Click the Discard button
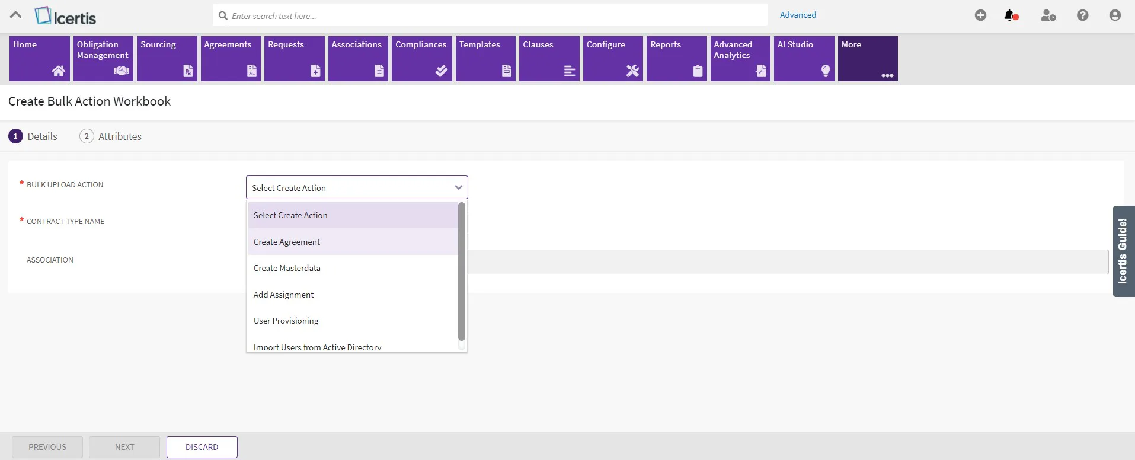Screen dimensions: 1135x460 click(202, 447)
